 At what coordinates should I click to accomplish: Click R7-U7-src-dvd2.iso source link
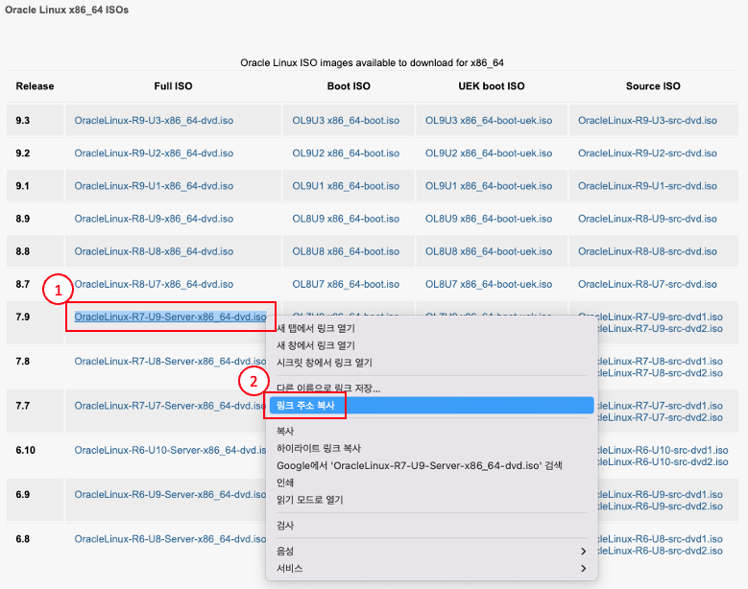(x=661, y=417)
